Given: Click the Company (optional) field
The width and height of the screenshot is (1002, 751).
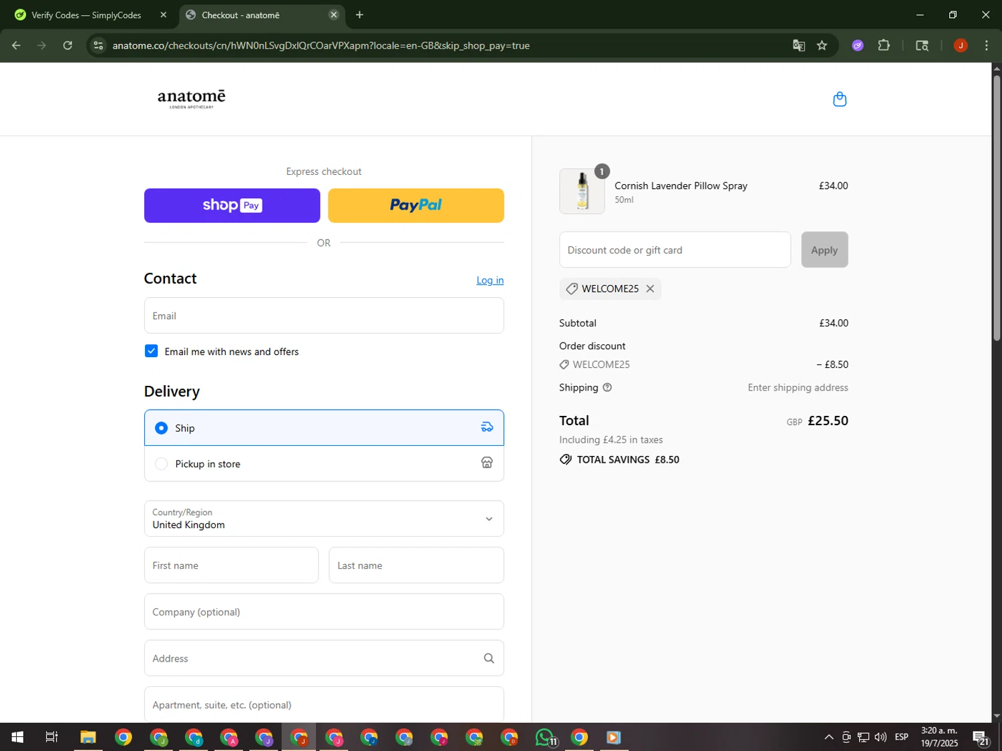Looking at the screenshot, I should (324, 611).
